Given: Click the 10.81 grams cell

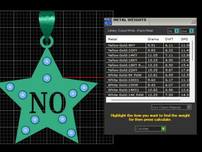Looking at the screenshot, I should 154,75.
